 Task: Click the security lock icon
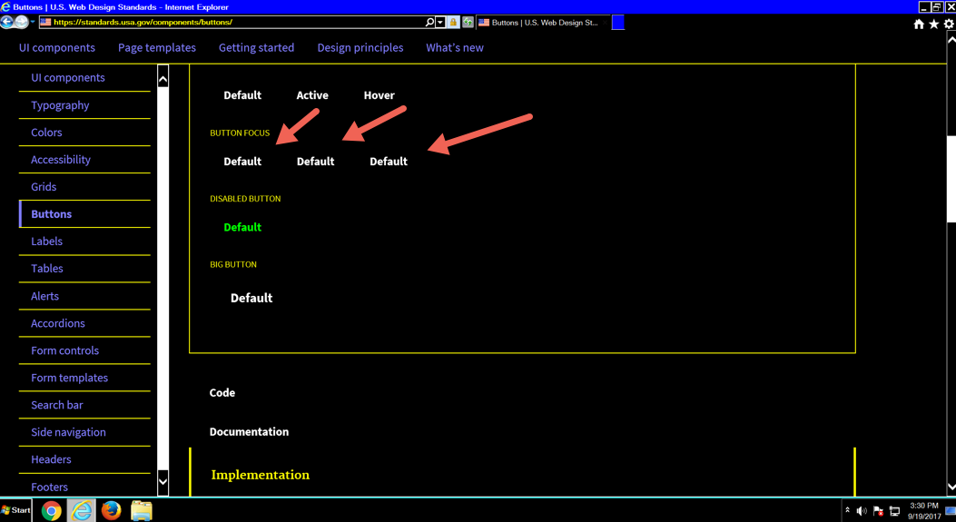(x=454, y=22)
